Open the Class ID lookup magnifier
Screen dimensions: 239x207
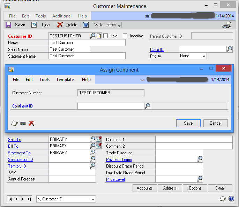point(230,50)
